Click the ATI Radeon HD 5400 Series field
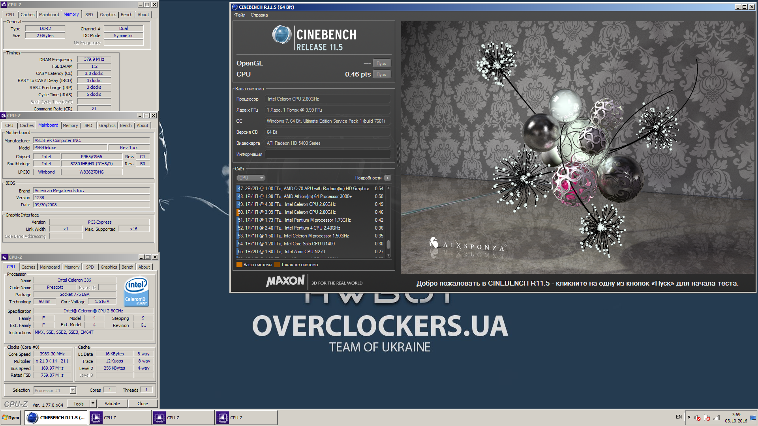758x426 pixels. (x=328, y=143)
